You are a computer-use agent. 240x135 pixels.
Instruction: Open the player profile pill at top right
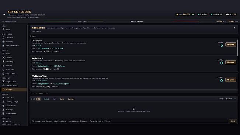231,14
